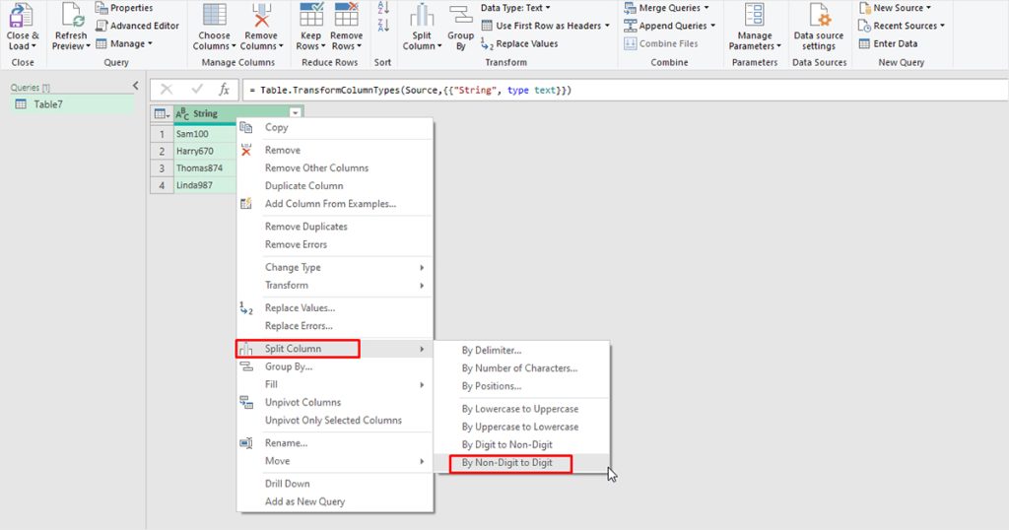Choose Unpivot Only Selected Columns
The image size is (1009, 530).
click(x=335, y=420)
